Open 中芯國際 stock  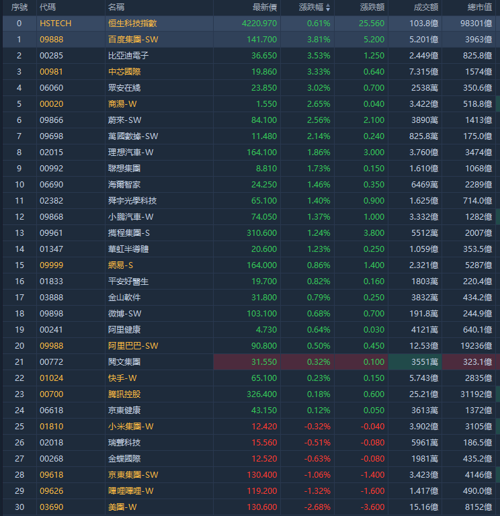pos(124,72)
